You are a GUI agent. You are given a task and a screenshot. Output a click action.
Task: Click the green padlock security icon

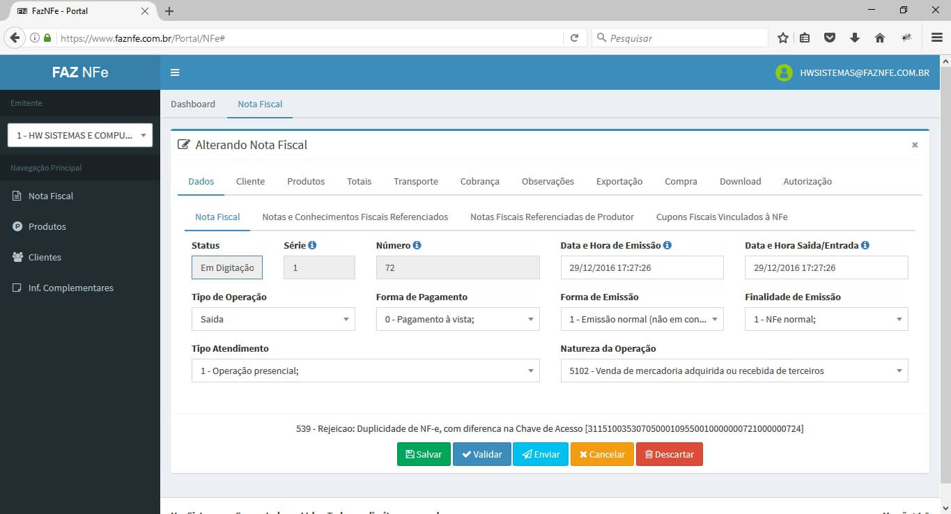click(47, 38)
